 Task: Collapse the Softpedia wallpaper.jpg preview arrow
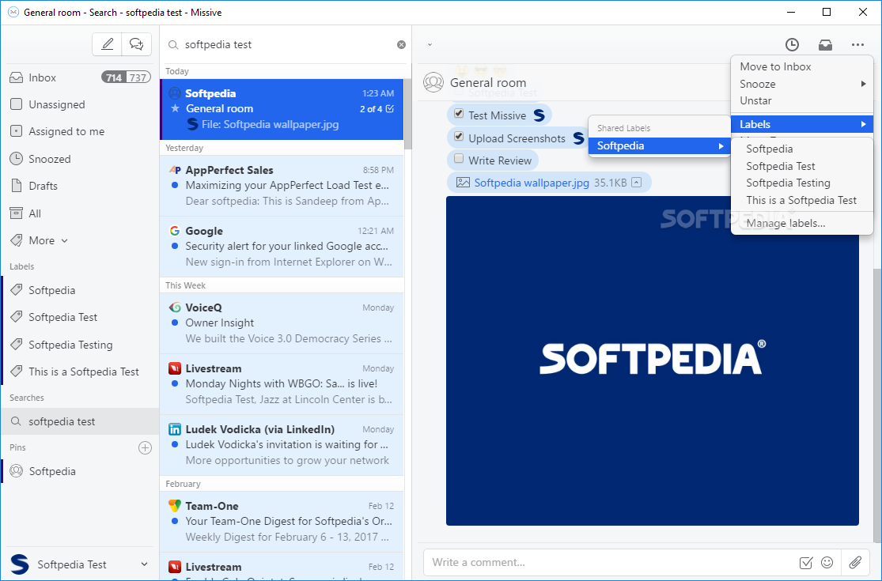[x=636, y=183]
